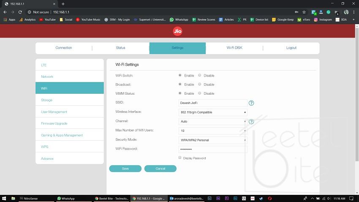Open the Channel dropdown

tap(213, 122)
